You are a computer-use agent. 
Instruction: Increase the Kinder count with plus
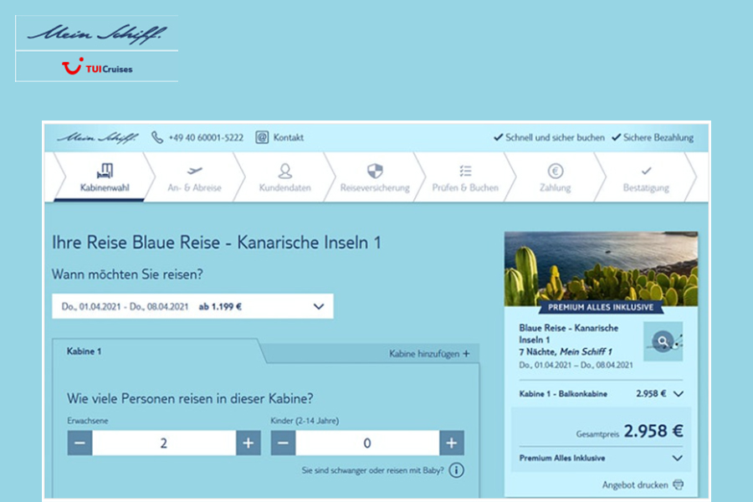point(452,443)
